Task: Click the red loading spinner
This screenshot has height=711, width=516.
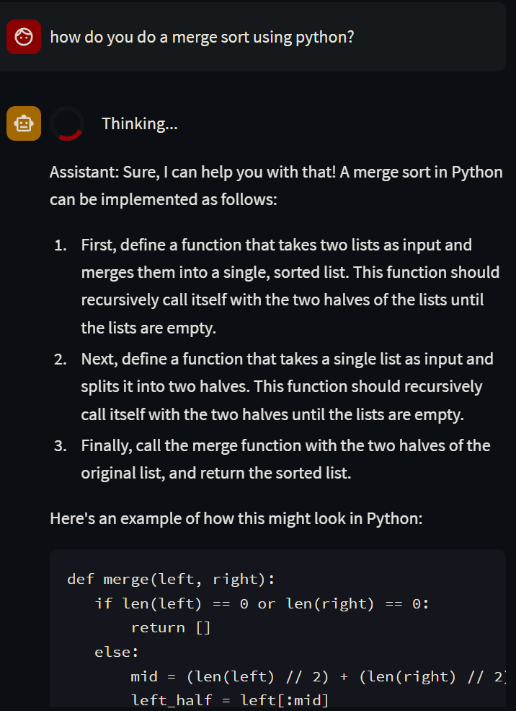Action: (x=67, y=123)
